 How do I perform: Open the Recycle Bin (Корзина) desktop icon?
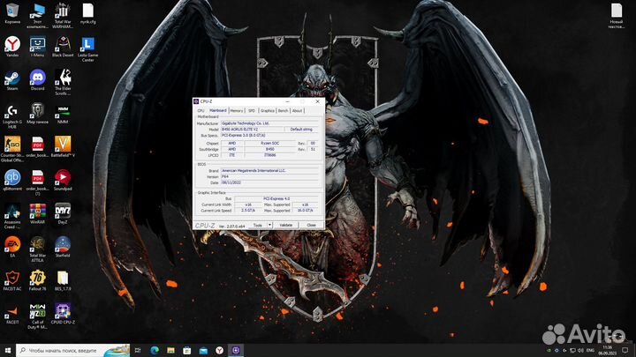pos(12,13)
